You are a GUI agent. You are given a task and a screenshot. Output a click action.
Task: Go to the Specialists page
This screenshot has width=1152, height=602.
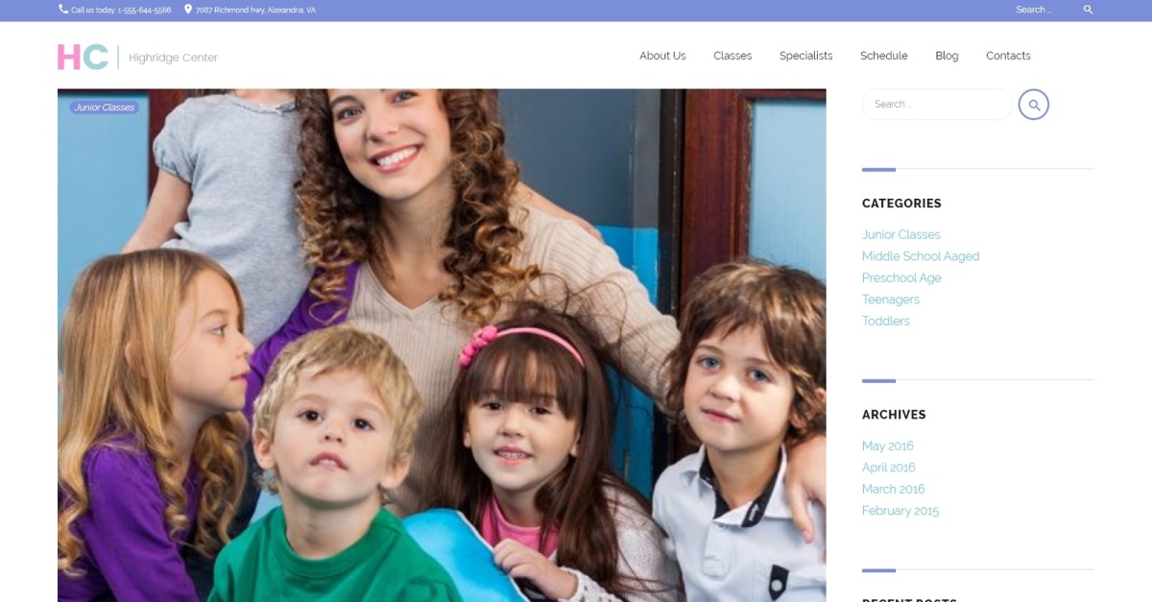(x=806, y=56)
